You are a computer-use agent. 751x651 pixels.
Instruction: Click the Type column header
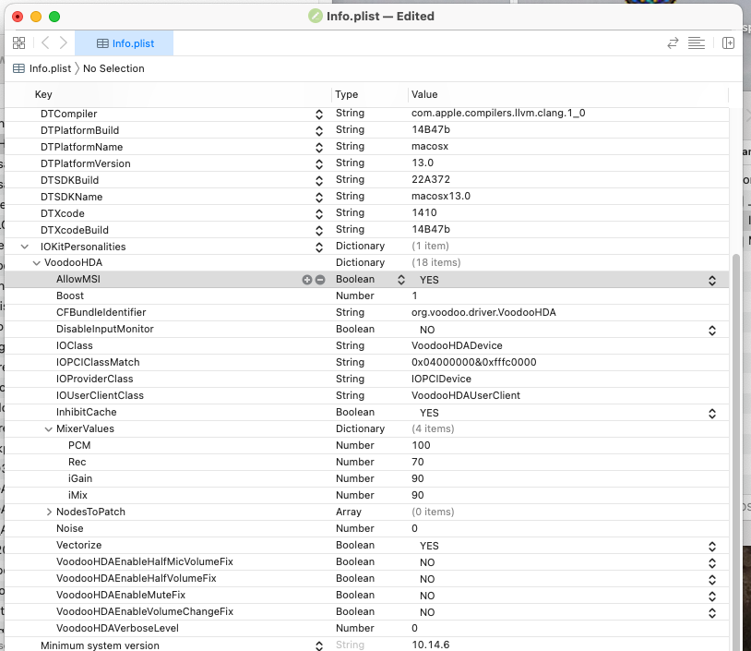tap(346, 94)
